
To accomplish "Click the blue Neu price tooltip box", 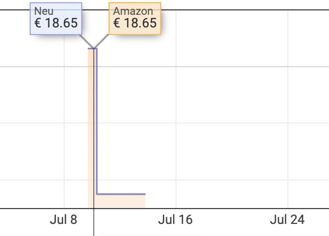I will coord(56,19).
